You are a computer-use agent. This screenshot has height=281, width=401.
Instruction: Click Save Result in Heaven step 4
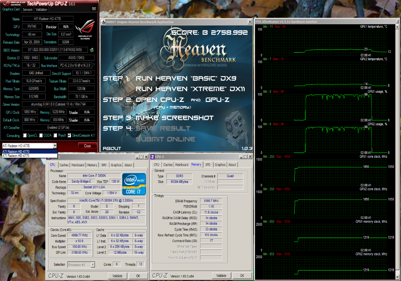163,128
